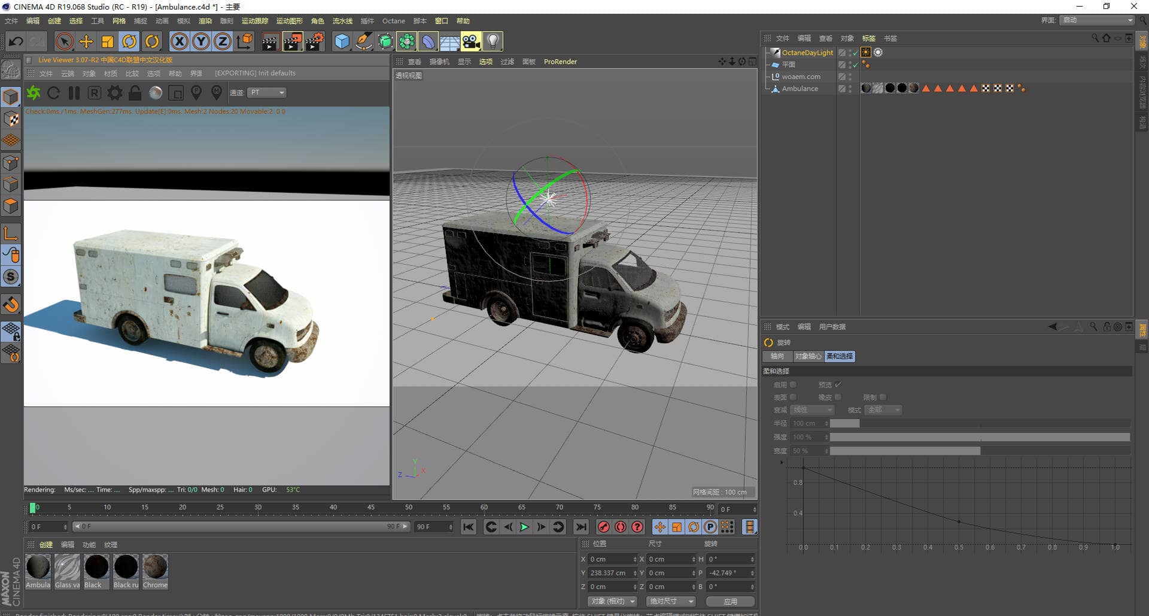Jump to timeline end
Screen dimensions: 1149x616
pyautogui.click(x=580, y=527)
